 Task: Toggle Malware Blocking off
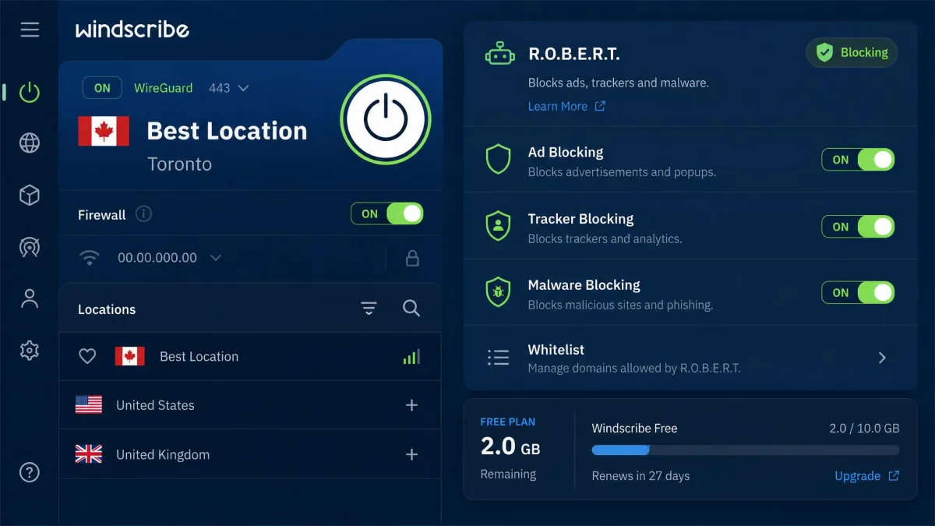click(858, 293)
